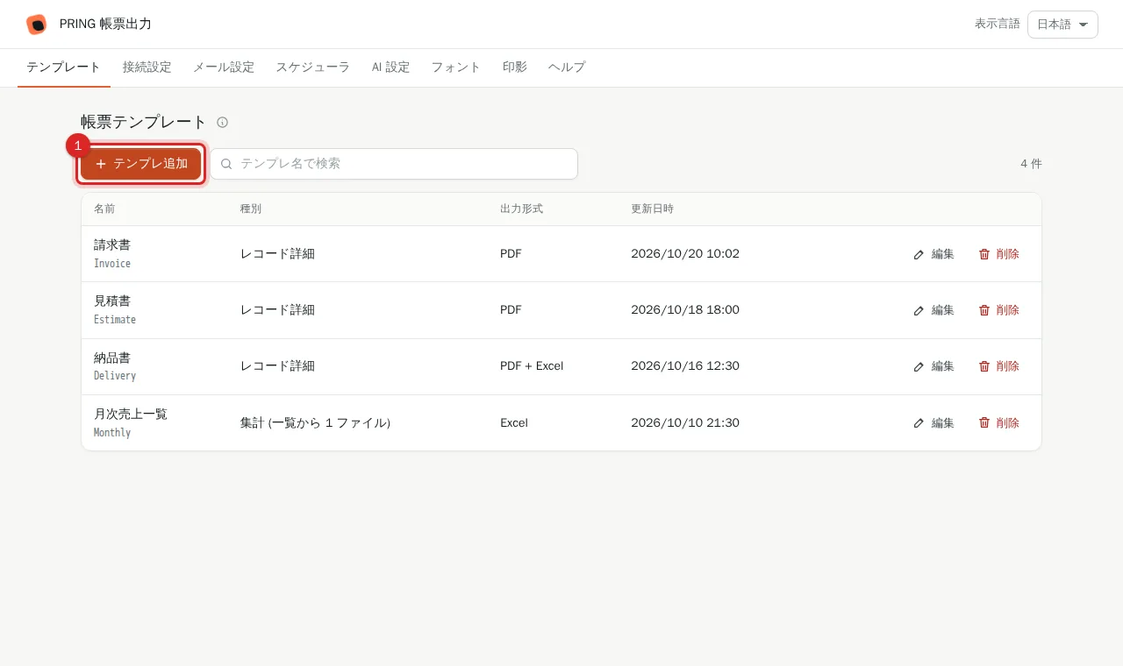Viewport: 1123px width, 666px height.
Task: Click the 更新日時 column header
Action: [653, 209]
